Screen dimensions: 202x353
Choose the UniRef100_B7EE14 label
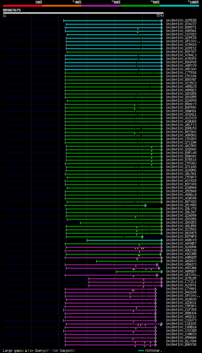[x=181, y=160]
